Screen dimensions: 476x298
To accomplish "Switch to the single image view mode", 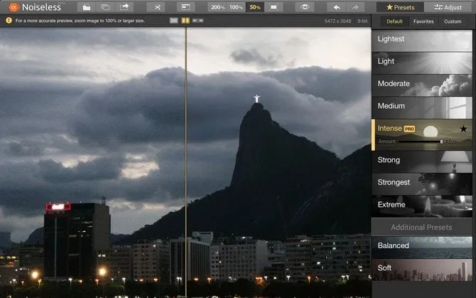I will pos(174,21).
